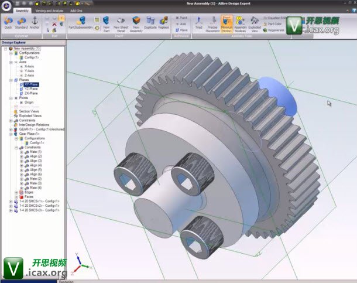
Task: Expand the top-level Constraints node
Action: pyautogui.click(x=11, y=121)
